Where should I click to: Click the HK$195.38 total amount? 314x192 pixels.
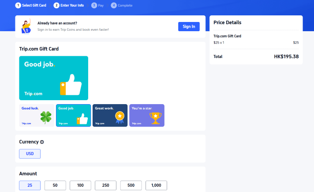click(x=286, y=57)
